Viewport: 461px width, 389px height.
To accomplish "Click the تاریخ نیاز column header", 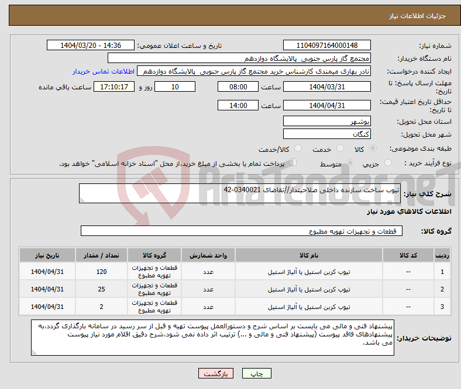I will 47,255.
